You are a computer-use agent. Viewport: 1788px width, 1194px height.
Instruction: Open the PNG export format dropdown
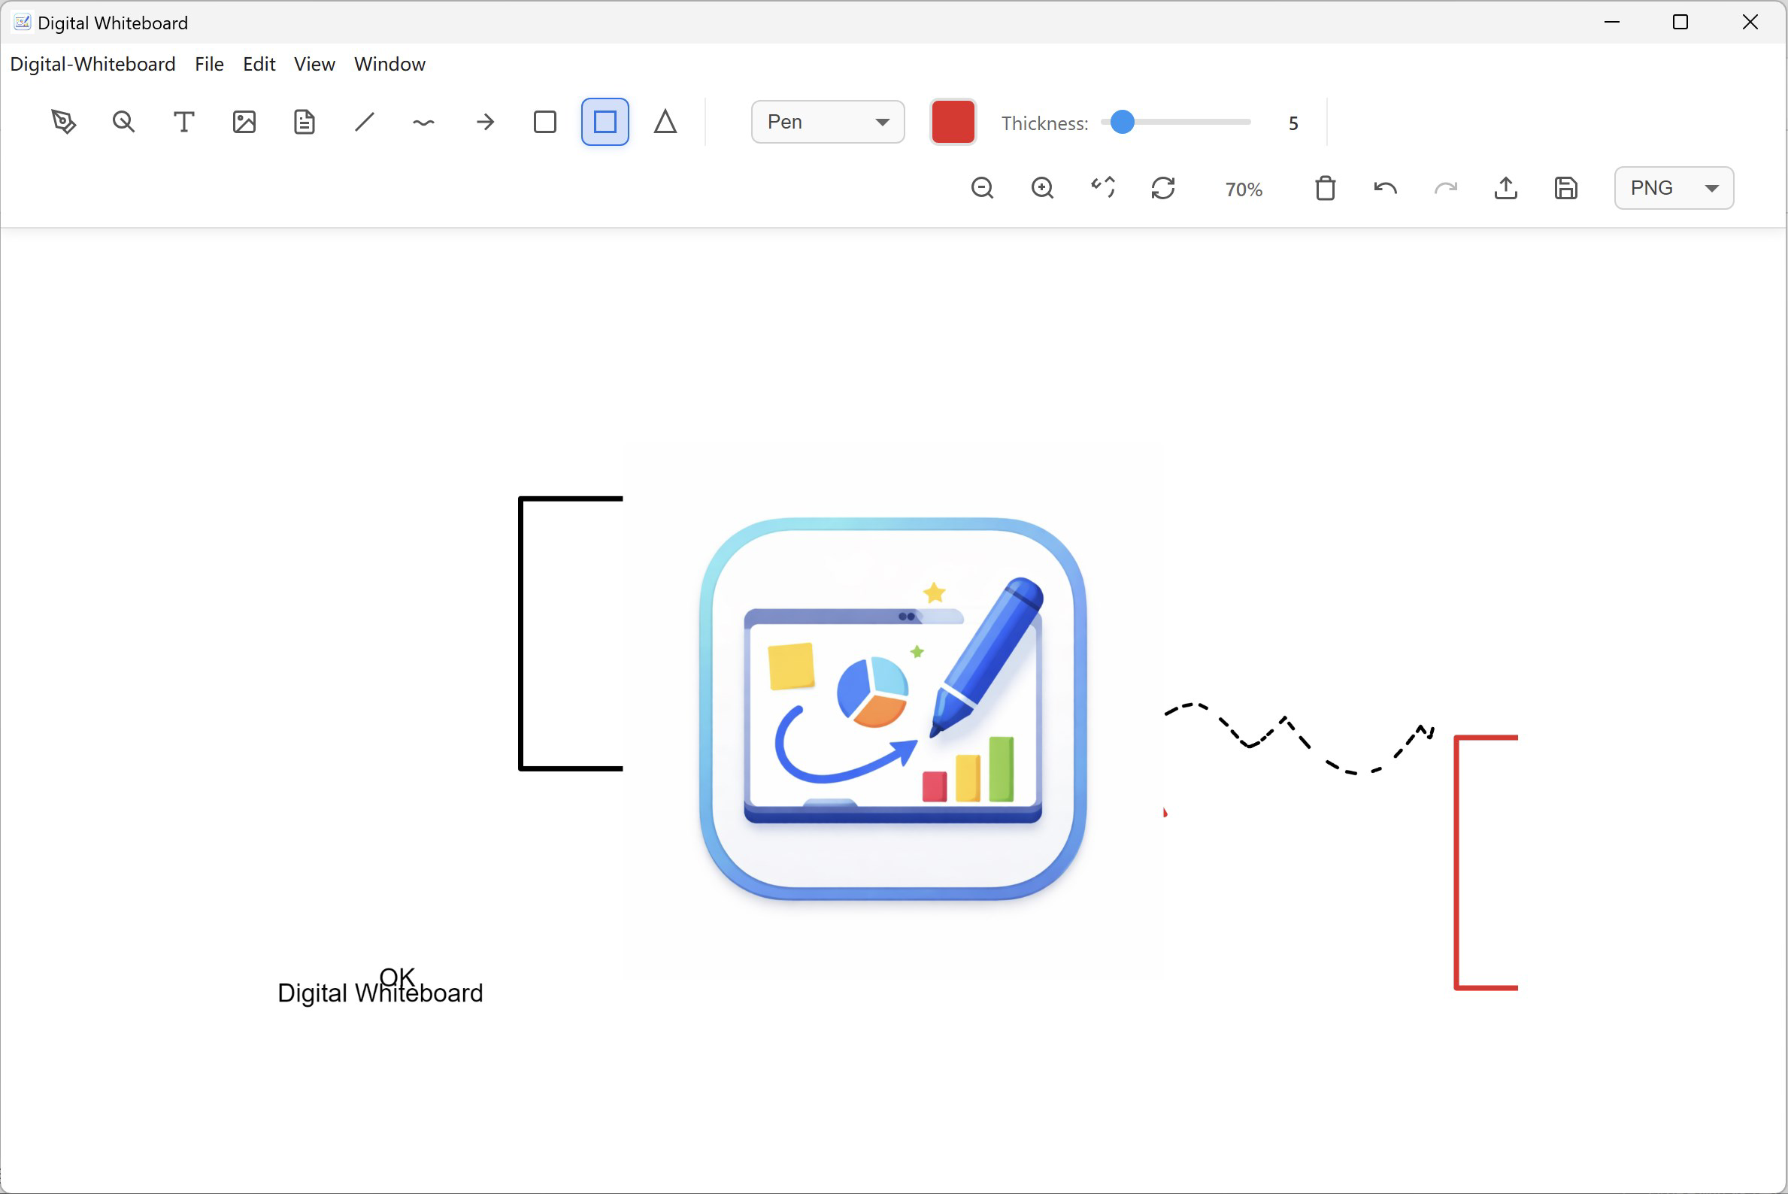(x=1673, y=188)
